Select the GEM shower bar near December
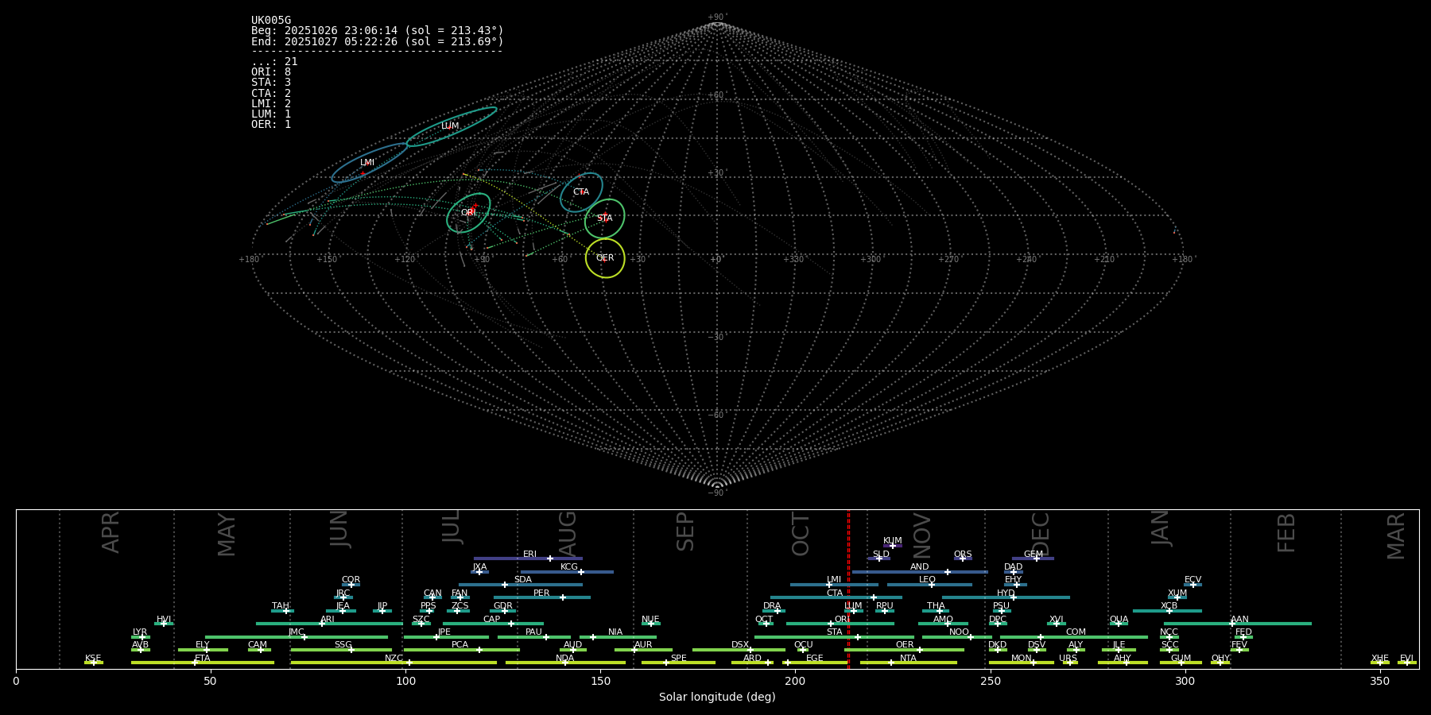Image resolution: width=1431 pixels, height=715 pixels. [x=1033, y=558]
